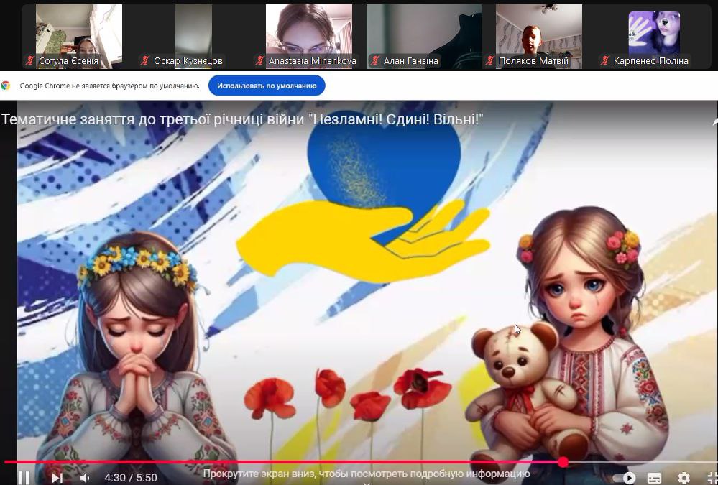Screen dimensions: 718x485
Task: Click the "Использовать по умолчанию" button
Action: pyautogui.click(x=267, y=86)
